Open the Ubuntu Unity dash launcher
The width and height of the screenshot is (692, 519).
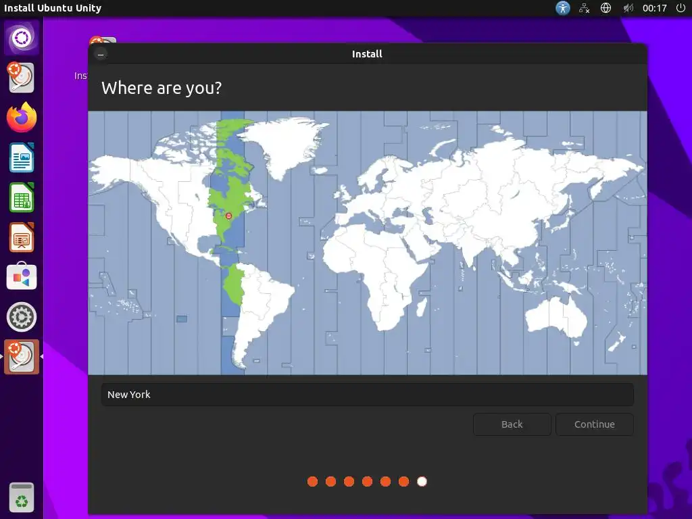point(22,38)
